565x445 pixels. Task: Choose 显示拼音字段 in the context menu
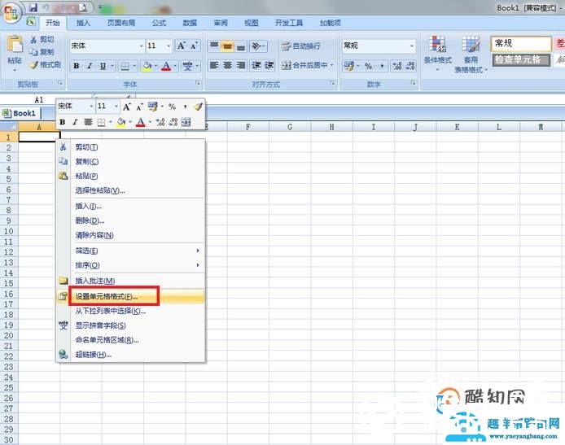(x=130, y=326)
